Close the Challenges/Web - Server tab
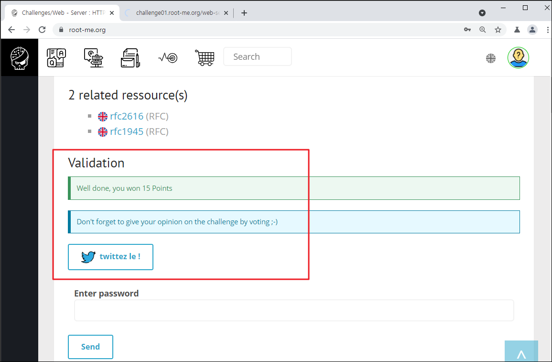Viewport: 552px width, 362px height. (x=112, y=13)
